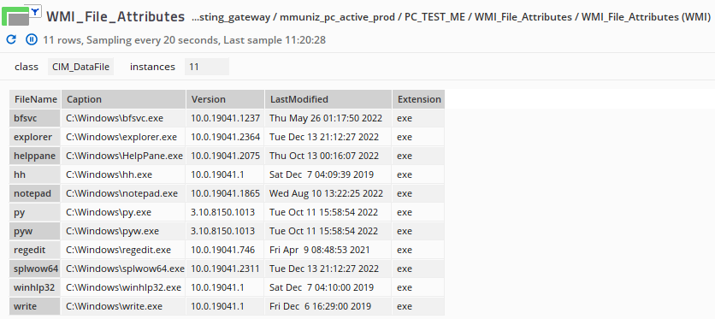
Task: Open PC_TEST_ME in breadcrumb path
Action: pyautogui.click(x=434, y=17)
